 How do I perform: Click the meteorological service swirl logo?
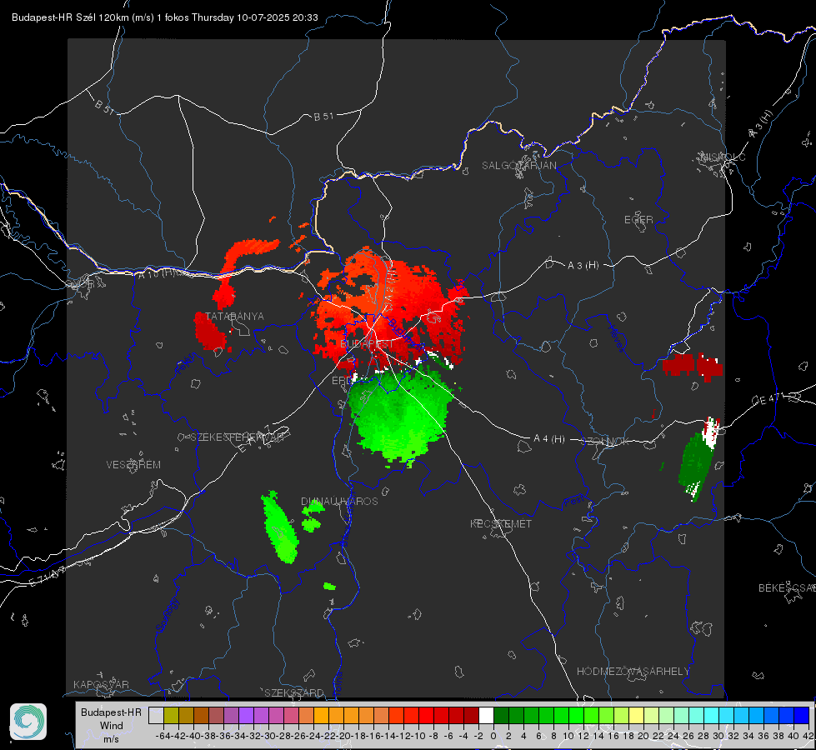28,722
